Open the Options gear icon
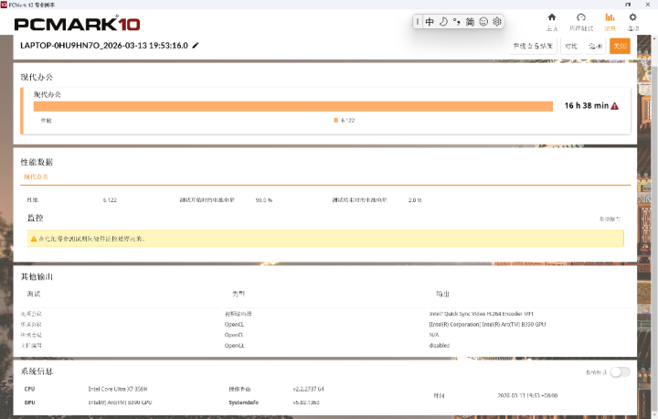 (632, 17)
